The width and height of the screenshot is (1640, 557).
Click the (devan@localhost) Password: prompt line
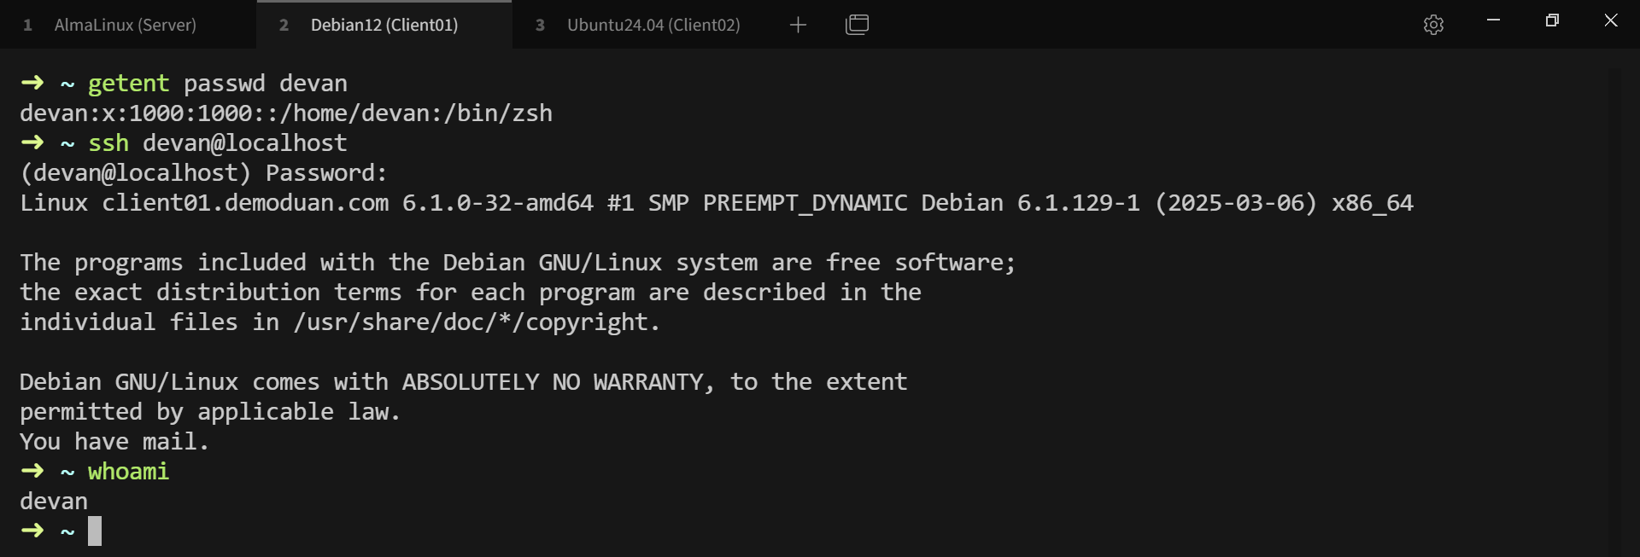203,173
